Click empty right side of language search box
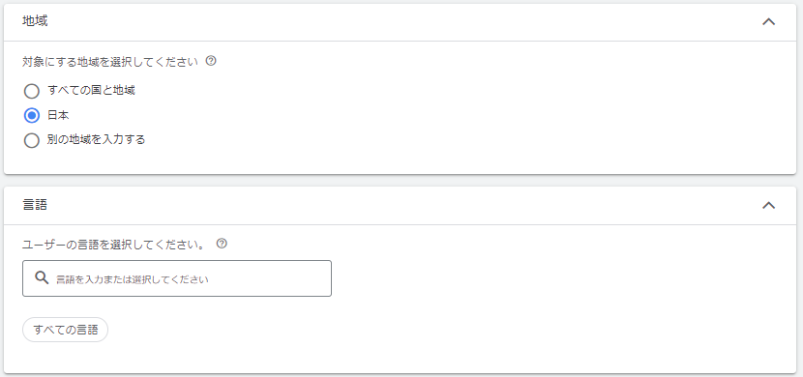Image resolution: width=803 pixels, height=377 pixels. (x=272, y=278)
